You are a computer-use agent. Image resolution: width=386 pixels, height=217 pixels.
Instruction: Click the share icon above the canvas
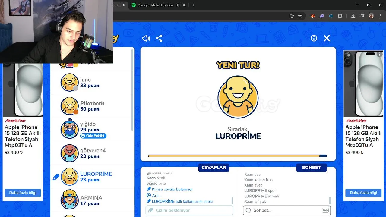click(159, 38)
